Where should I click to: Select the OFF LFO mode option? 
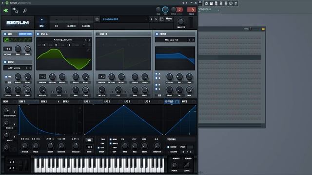pyautogui.click(x=98, y=148)
